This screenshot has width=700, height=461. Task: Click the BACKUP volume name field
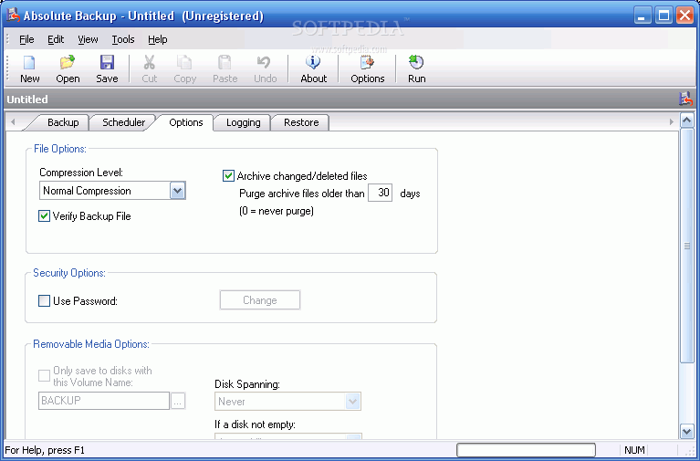pos(104,401)
